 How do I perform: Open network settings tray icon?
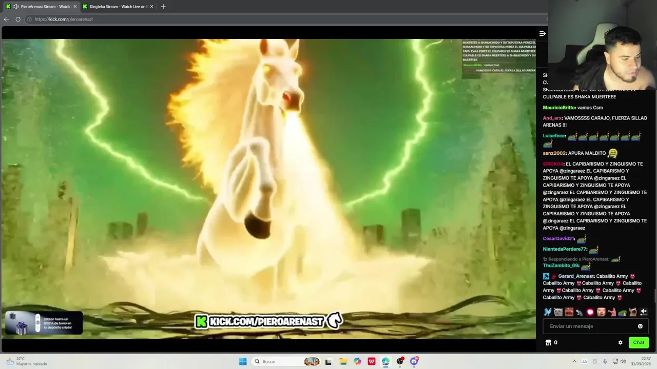[x=615, y=361]
